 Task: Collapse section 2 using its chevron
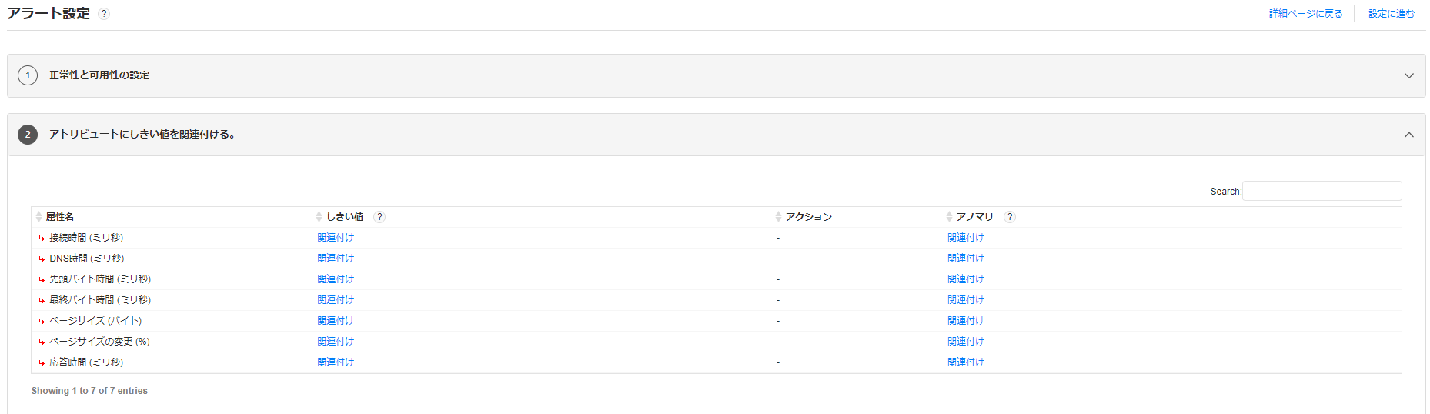pos(1408,135)
